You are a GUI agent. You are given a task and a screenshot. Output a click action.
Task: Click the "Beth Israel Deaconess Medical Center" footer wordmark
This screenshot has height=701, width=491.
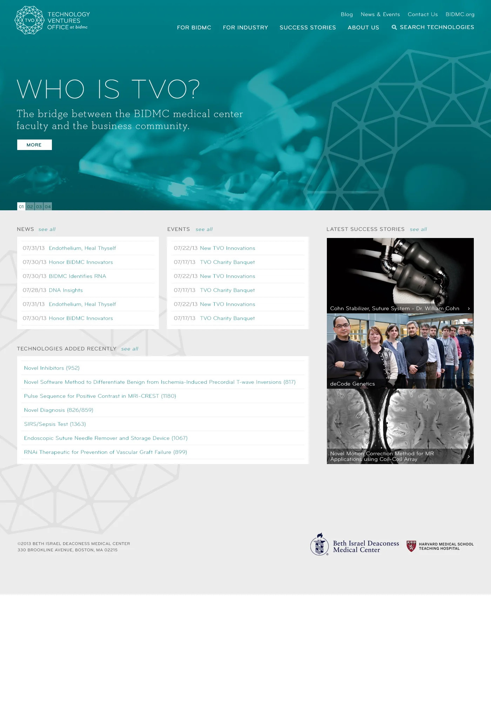(x=366, y=546)
